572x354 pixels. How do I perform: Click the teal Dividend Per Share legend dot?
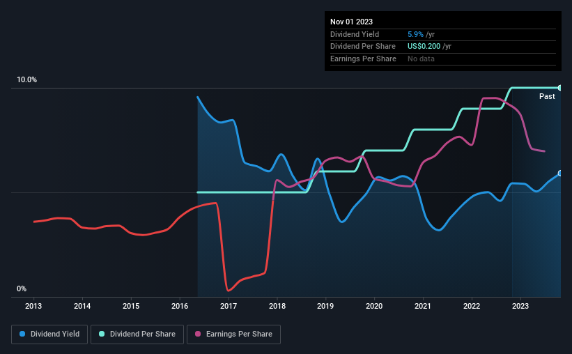(x=102, y=334)
